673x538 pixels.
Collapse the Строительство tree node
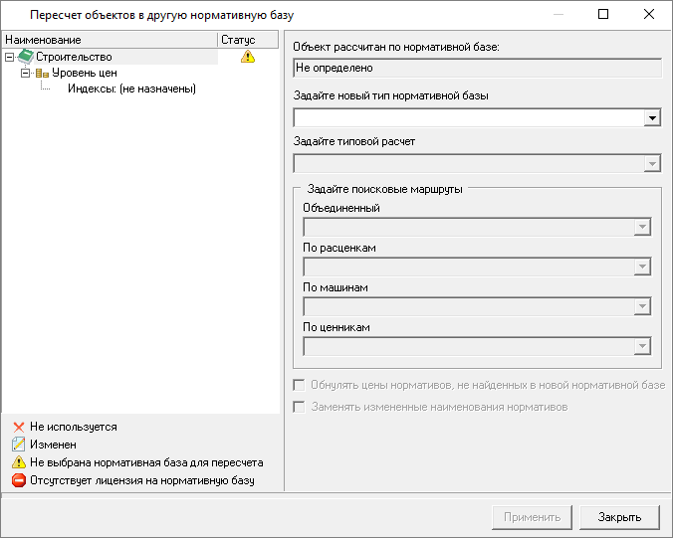click(9, 57)
